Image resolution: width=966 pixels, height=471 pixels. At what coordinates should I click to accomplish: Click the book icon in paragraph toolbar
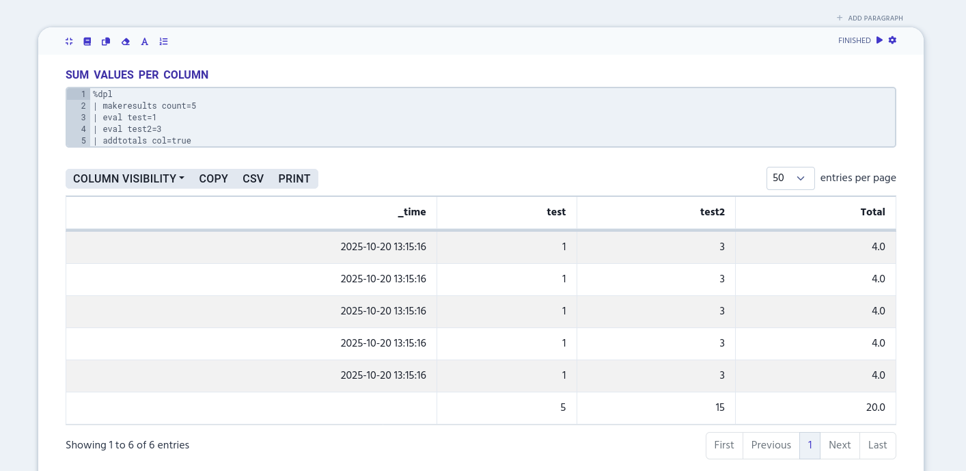[x=87, y=42]
